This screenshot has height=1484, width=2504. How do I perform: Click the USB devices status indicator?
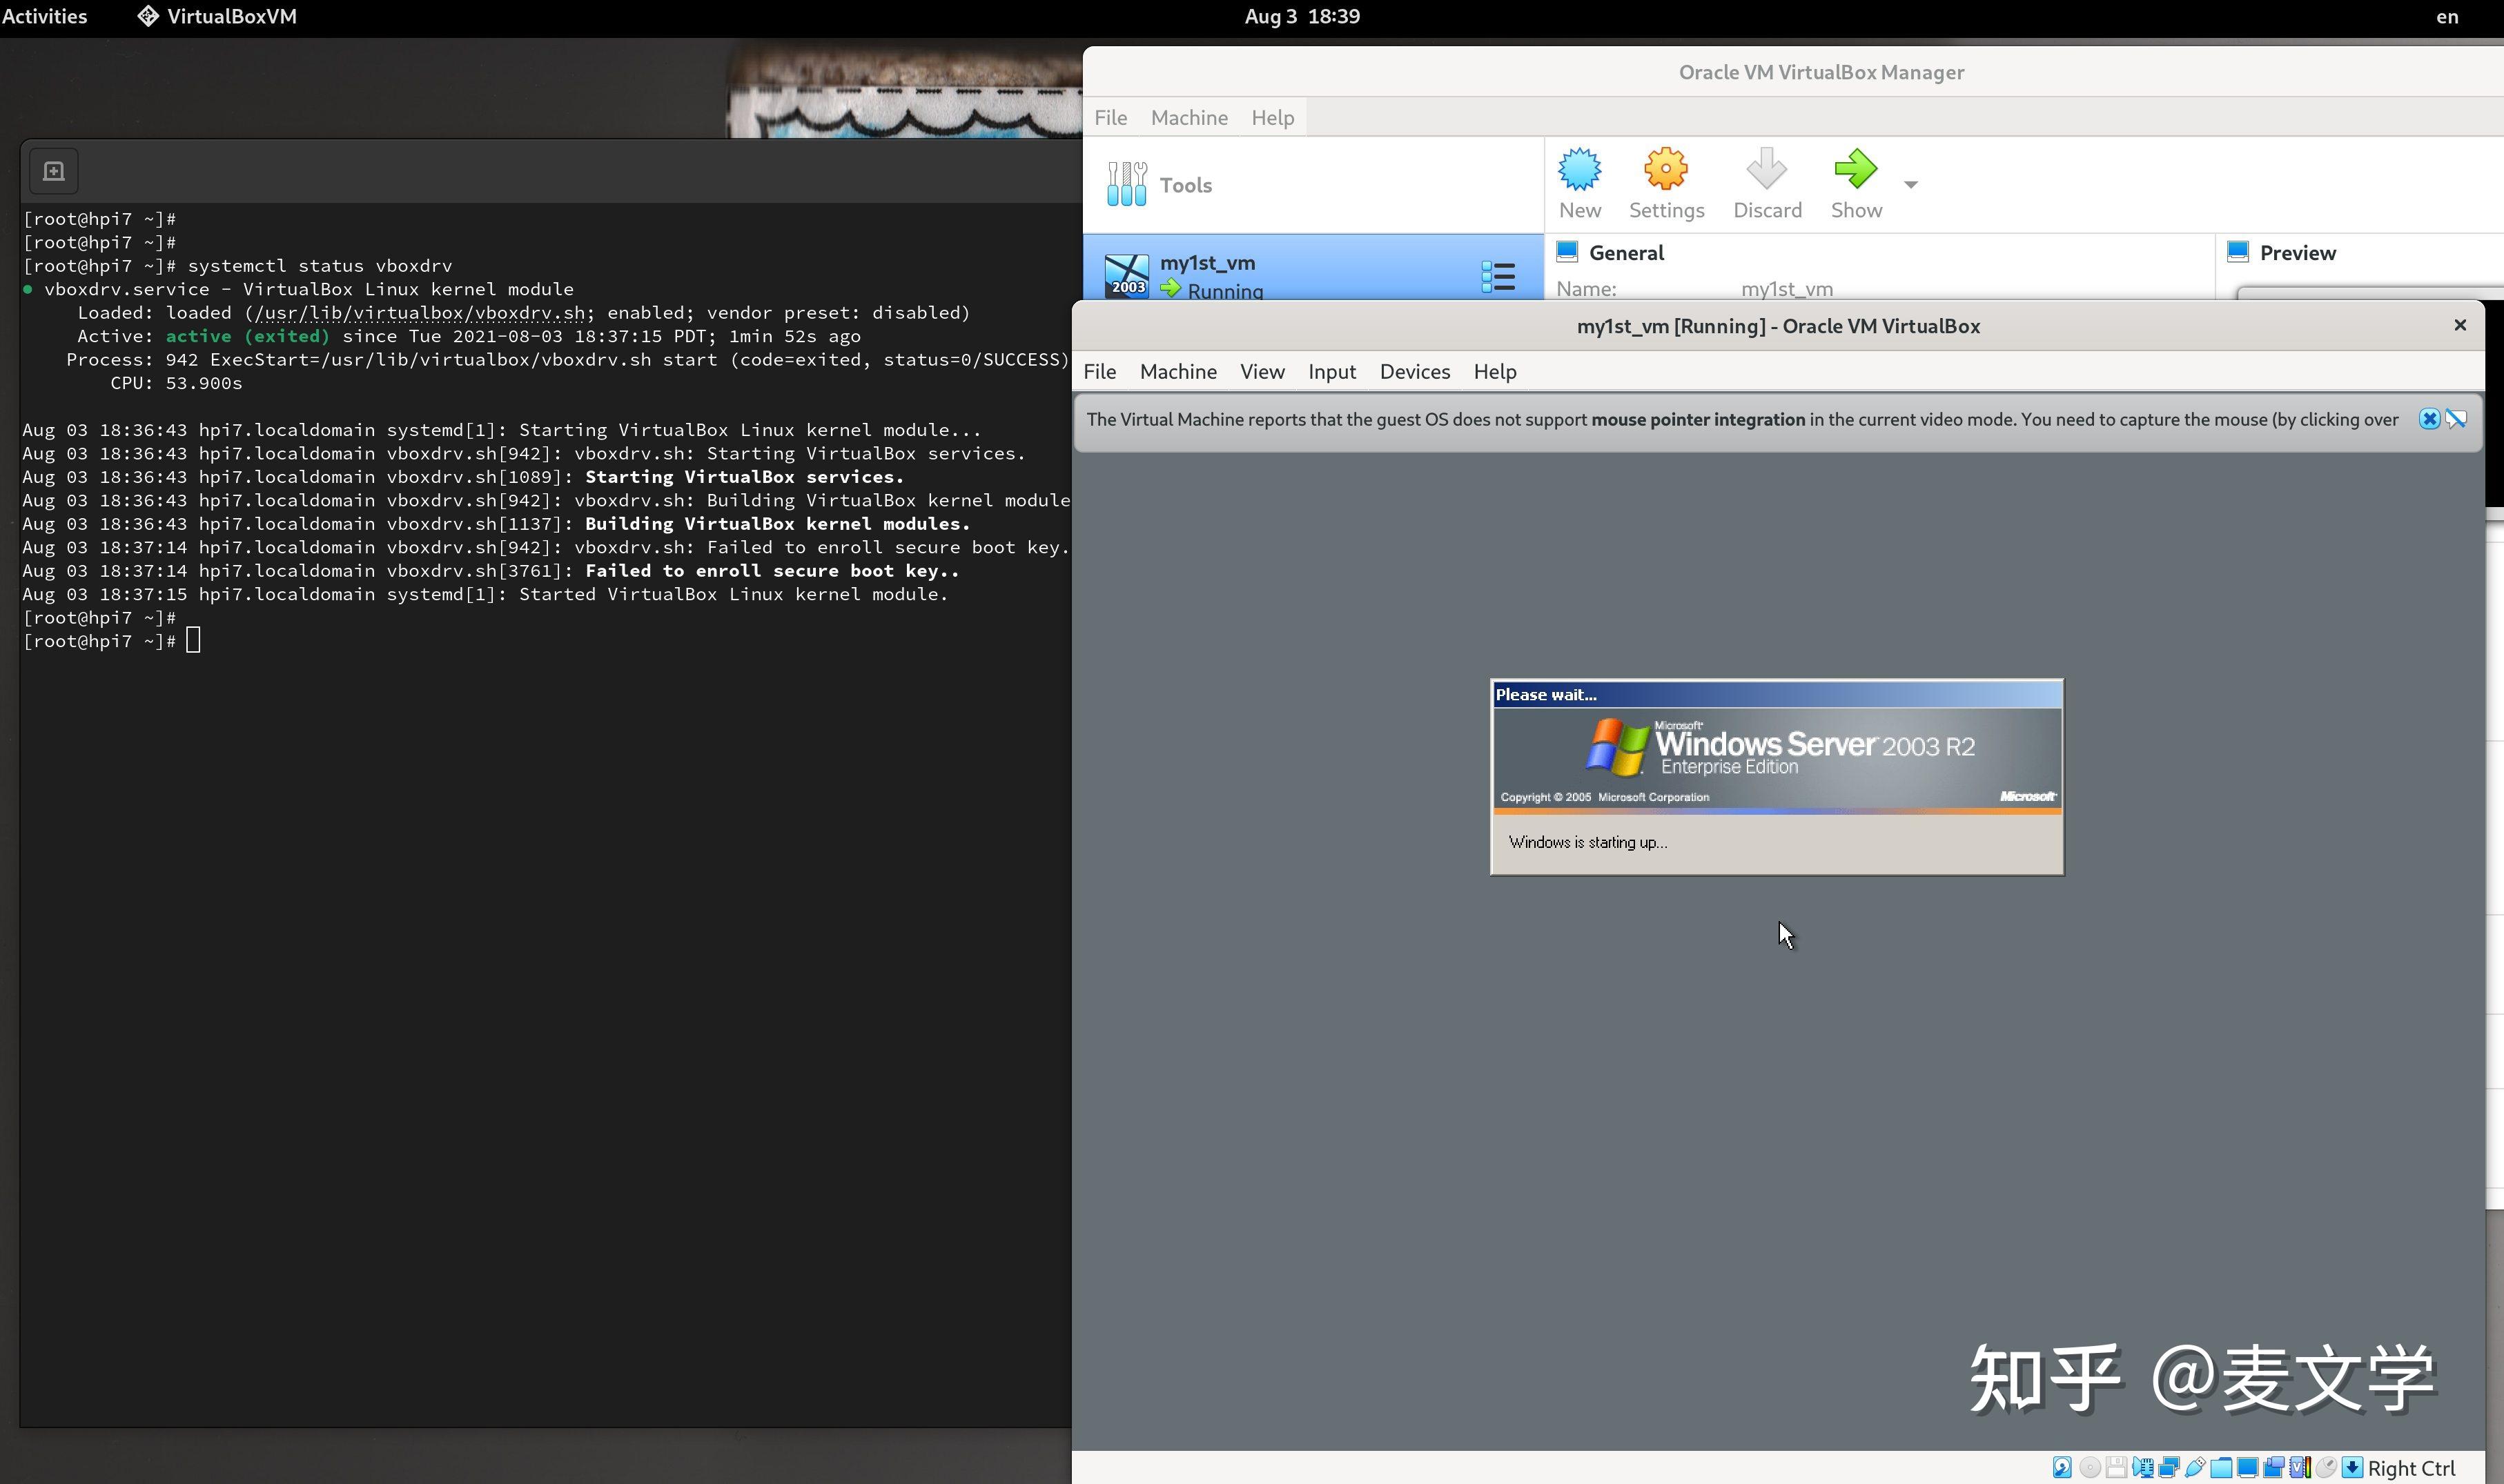coord(2196,1467)
